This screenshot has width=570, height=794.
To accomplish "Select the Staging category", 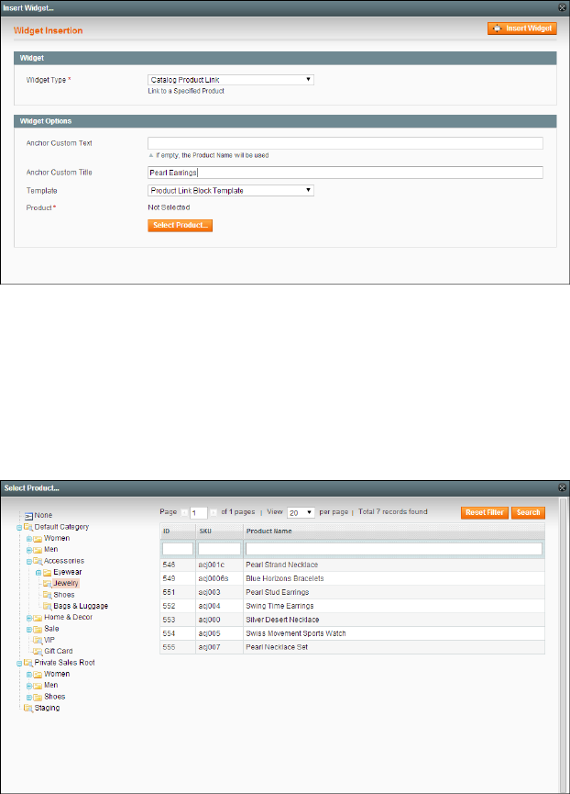I will tap(47, 708).
